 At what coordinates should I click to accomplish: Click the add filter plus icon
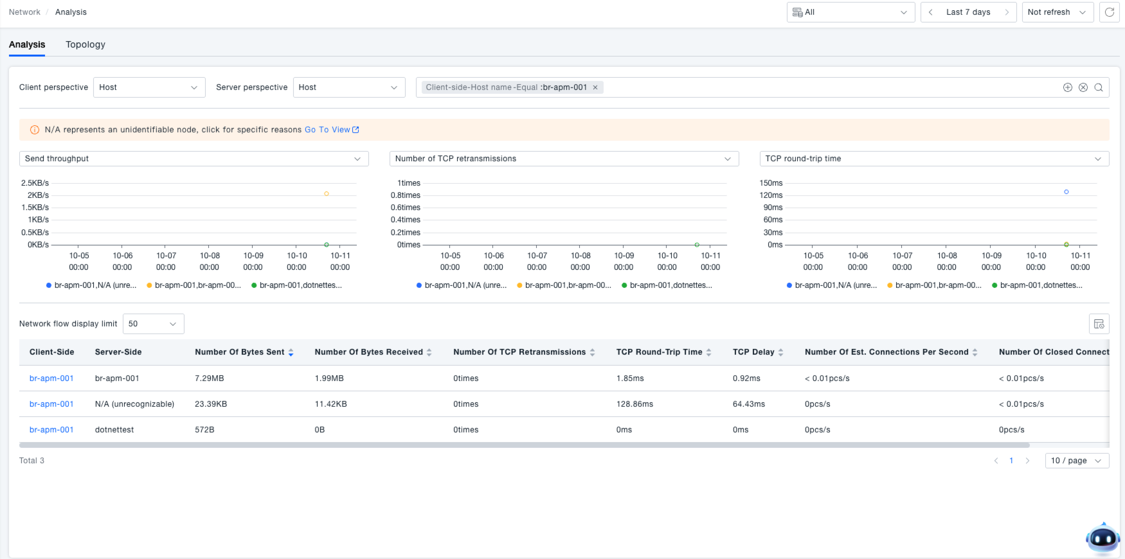coord(1067,87)
